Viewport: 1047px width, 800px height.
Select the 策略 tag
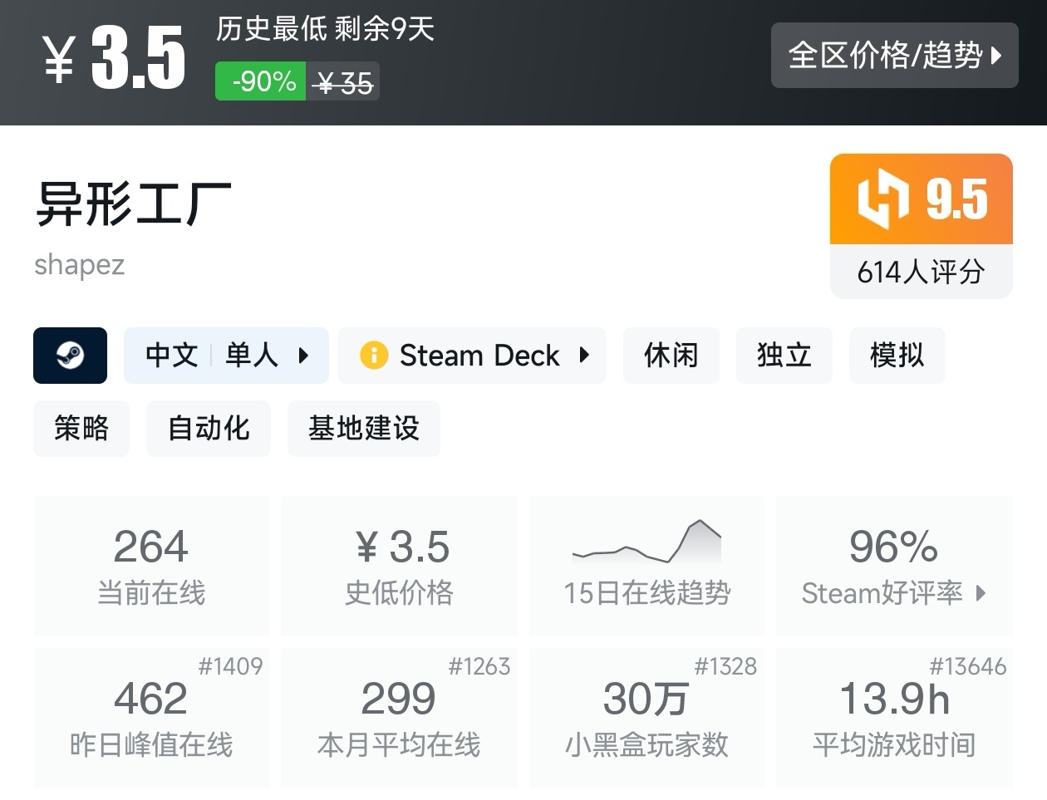(x=81, y=429)
